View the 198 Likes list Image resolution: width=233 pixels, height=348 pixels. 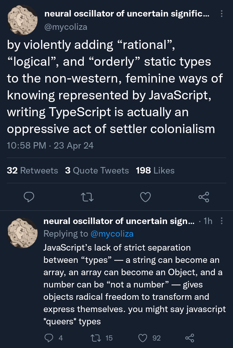(155, 171)
